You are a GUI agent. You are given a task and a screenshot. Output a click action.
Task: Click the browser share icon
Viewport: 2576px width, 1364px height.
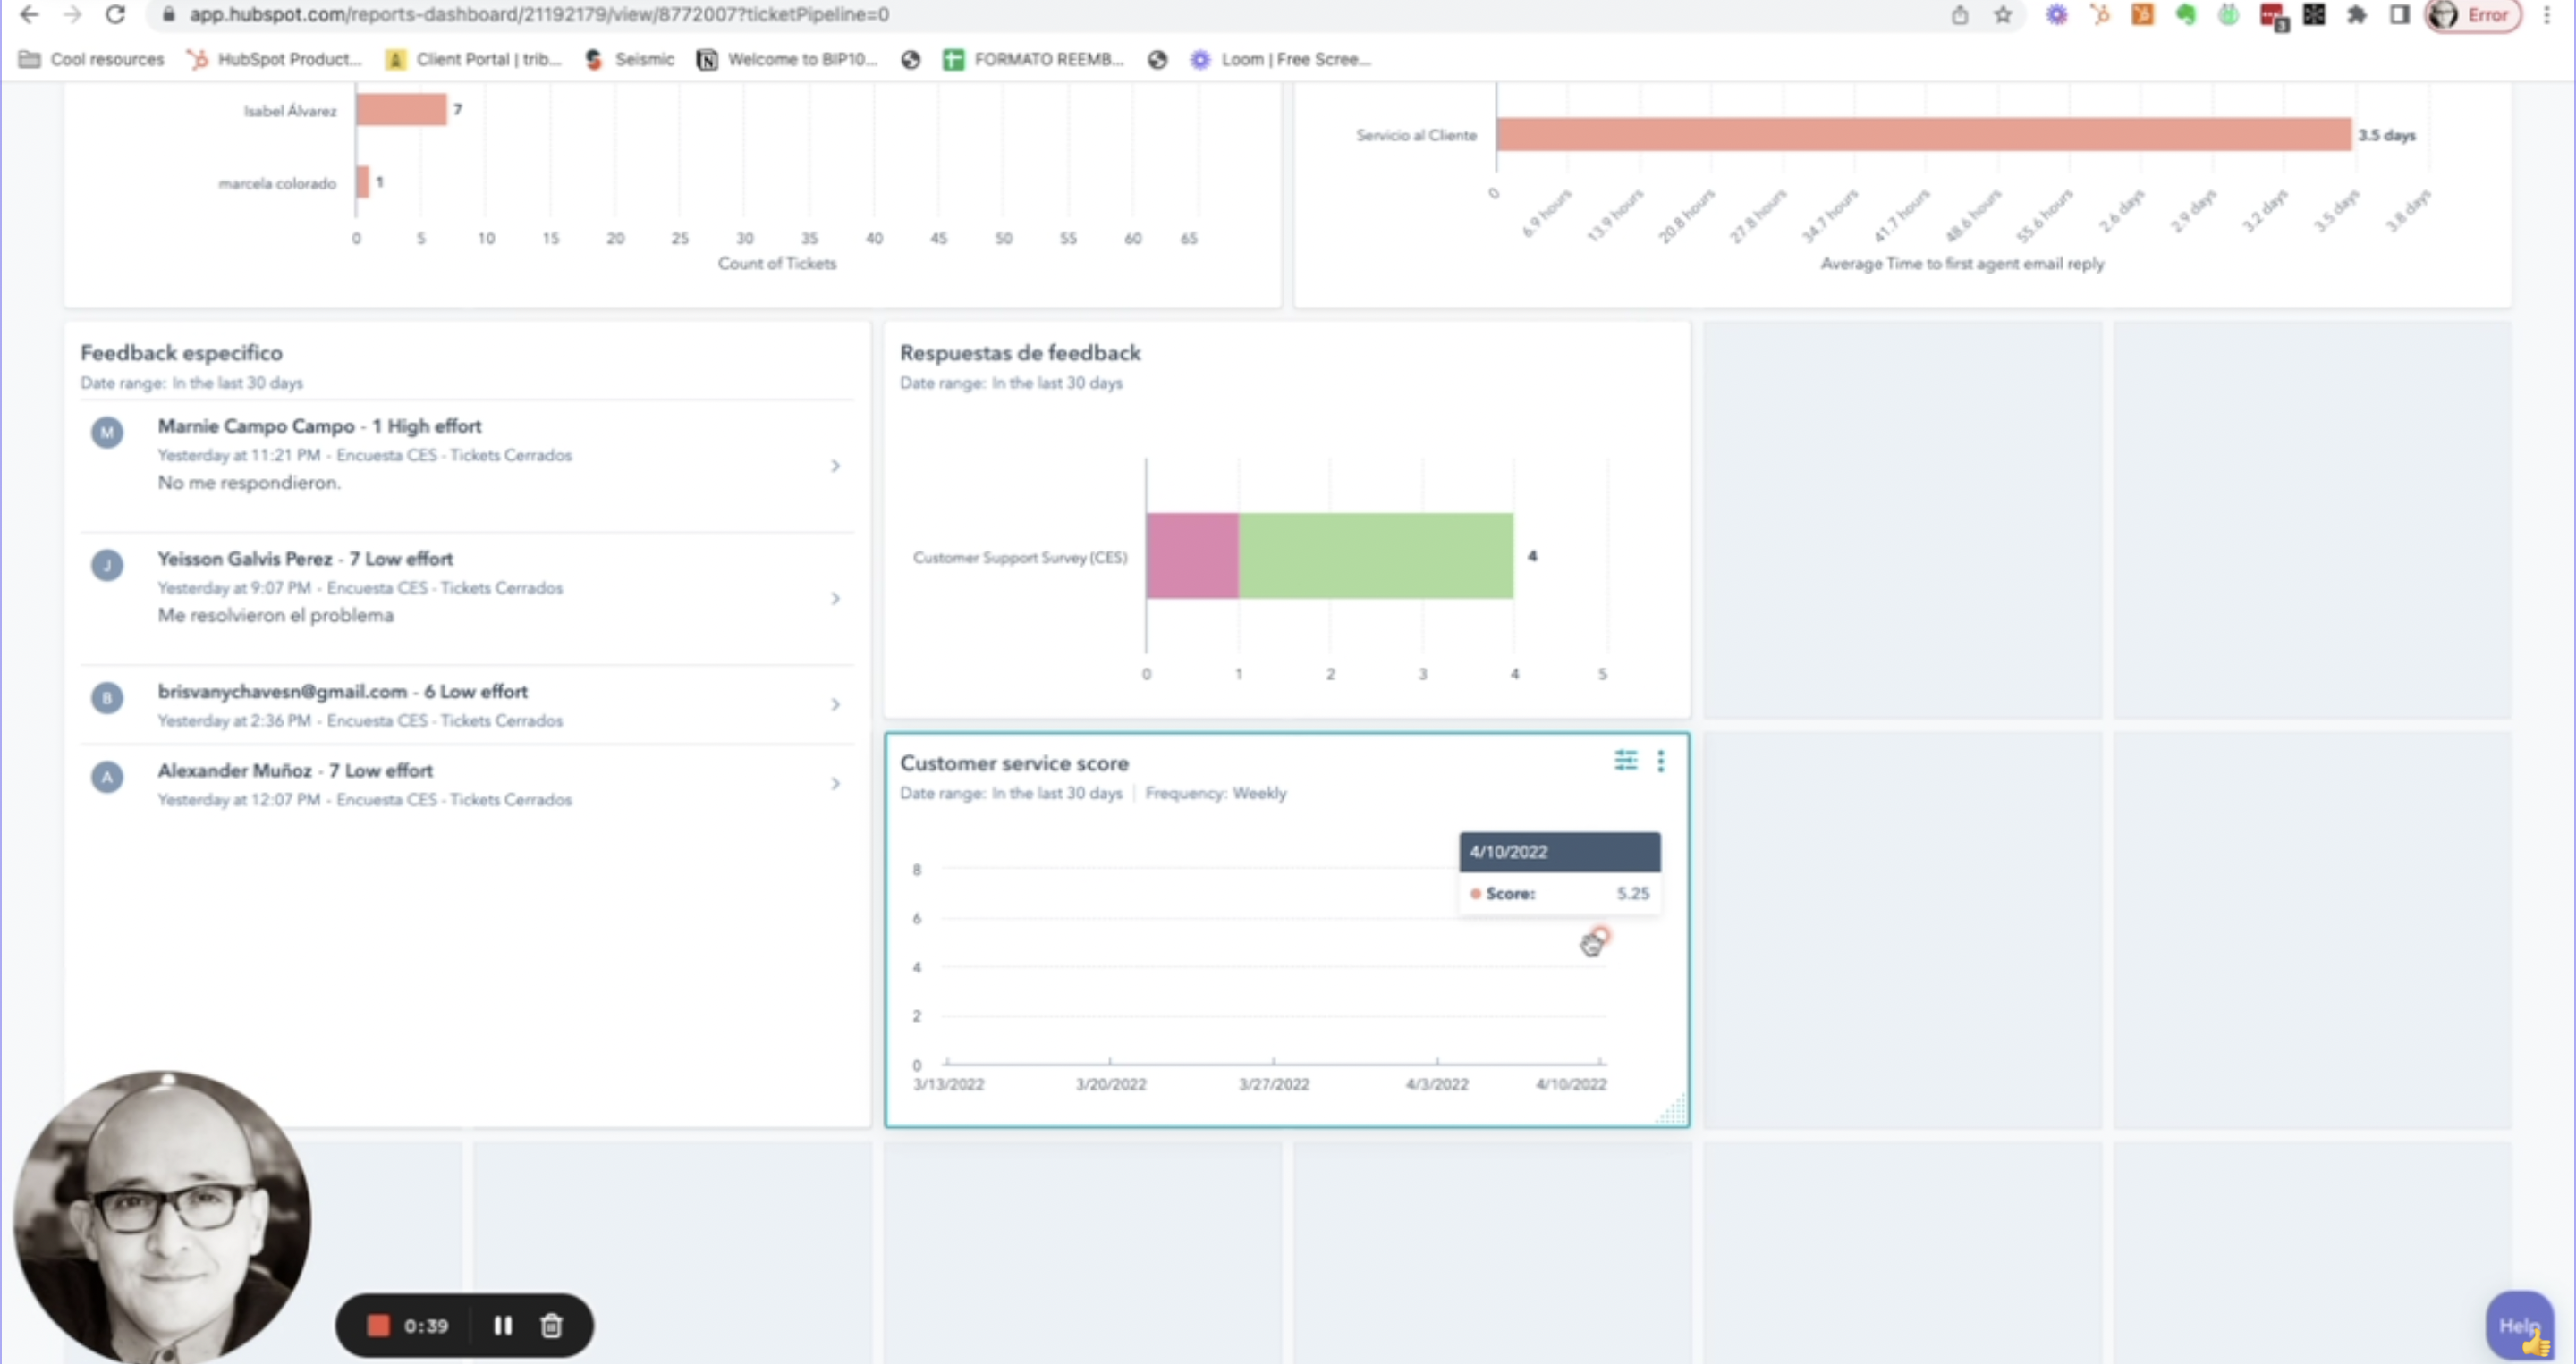[x=1960, y=15]
